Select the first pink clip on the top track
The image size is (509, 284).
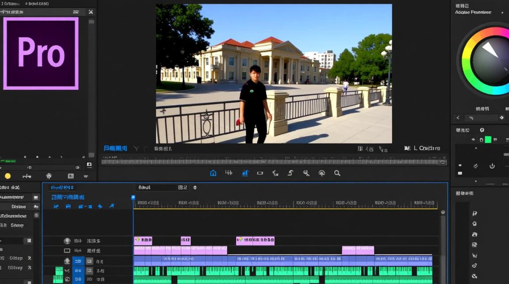coord(143,240)
